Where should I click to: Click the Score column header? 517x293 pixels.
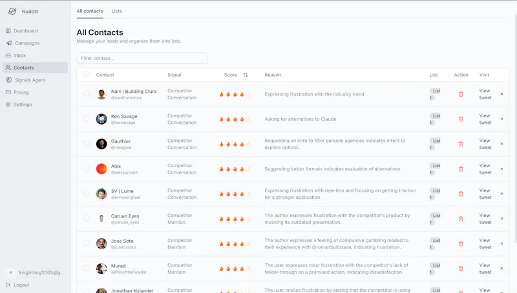coord(231,75)
